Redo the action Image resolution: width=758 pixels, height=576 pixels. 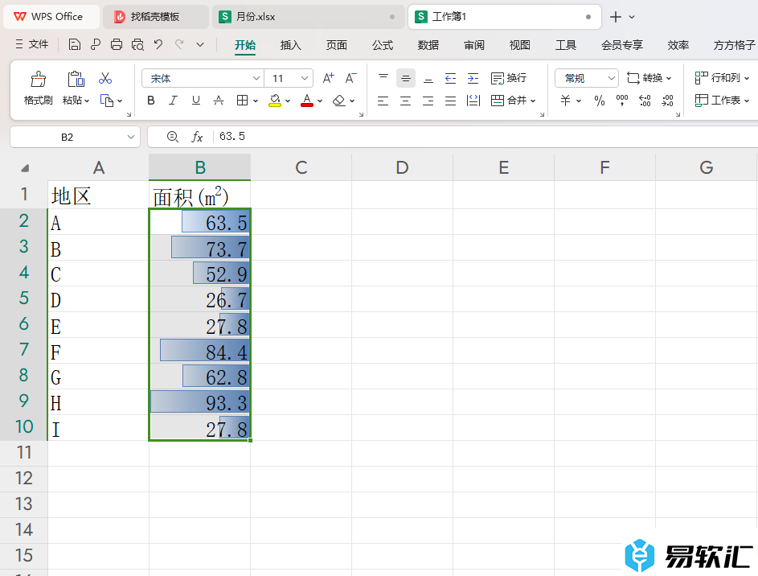[x=179, y=45]
